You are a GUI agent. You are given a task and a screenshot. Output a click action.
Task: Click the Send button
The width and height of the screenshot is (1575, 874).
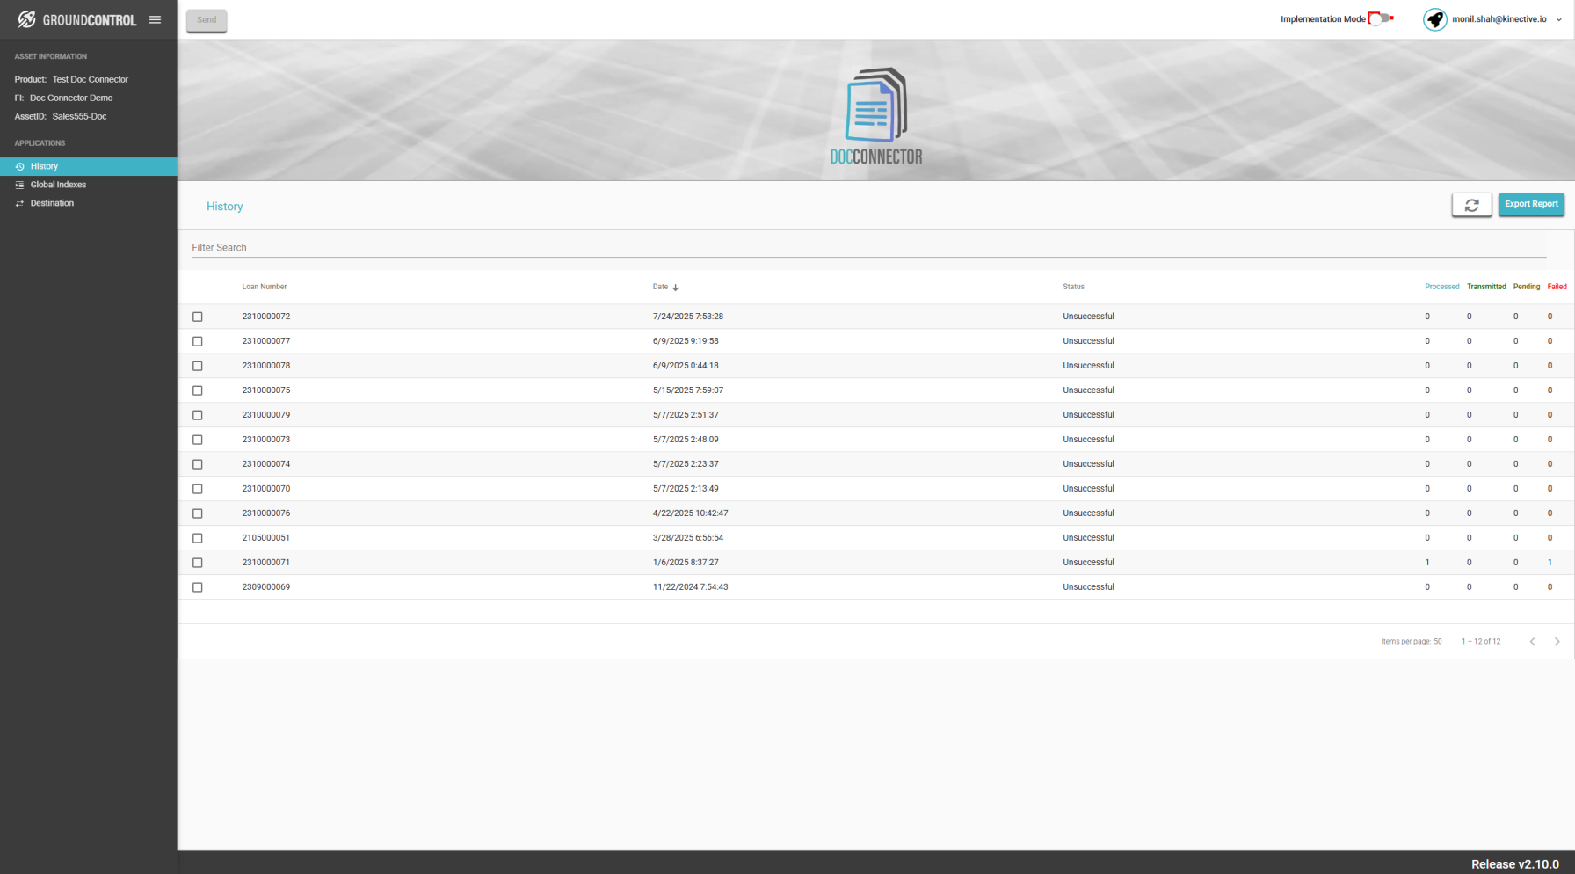207,20
